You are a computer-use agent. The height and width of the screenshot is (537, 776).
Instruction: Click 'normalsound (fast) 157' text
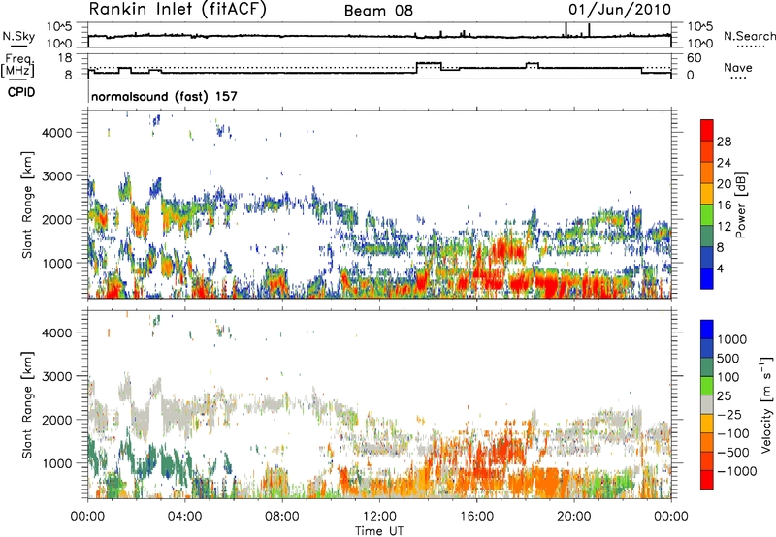[164, 96]
